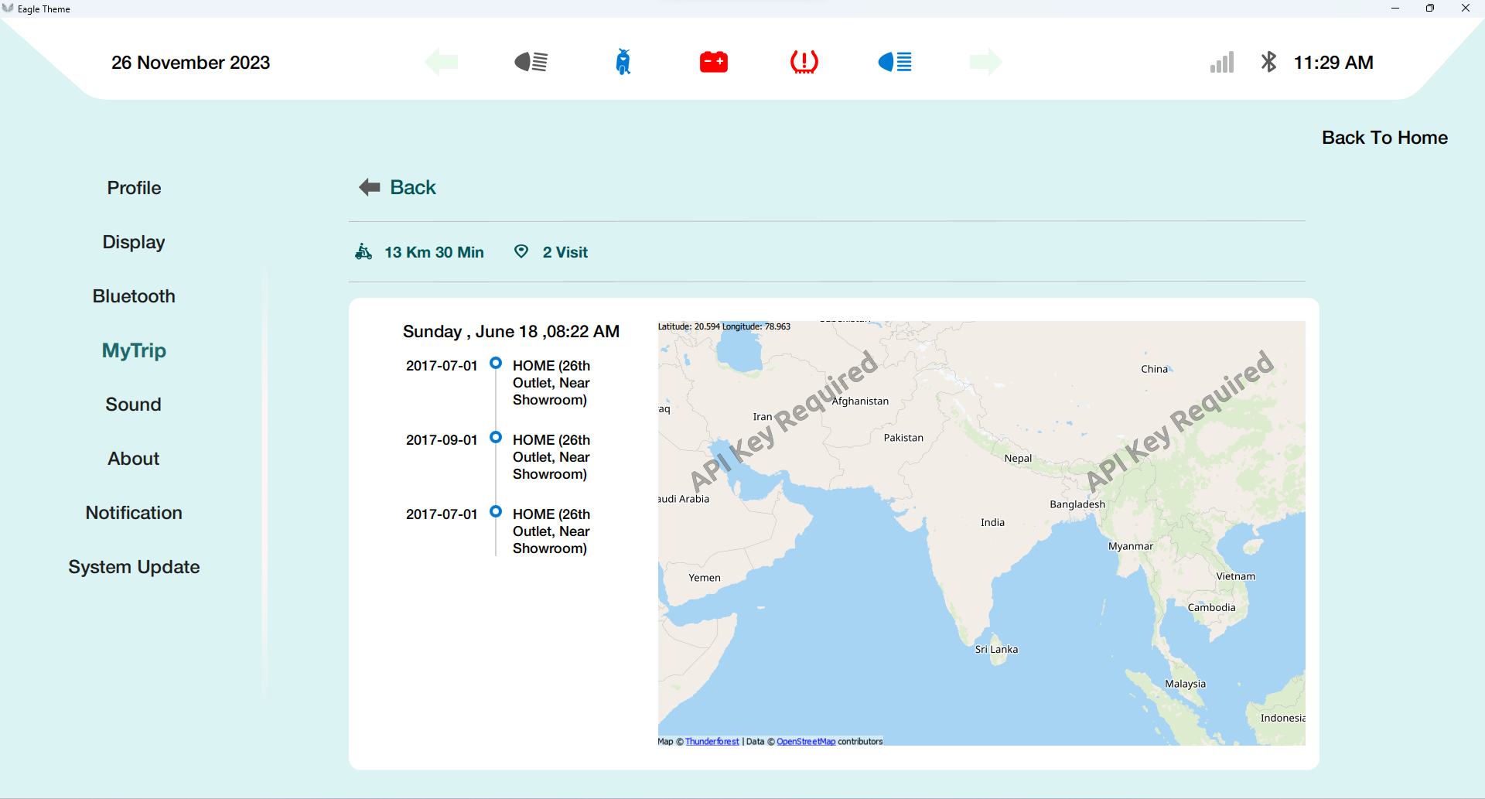Click the visit location pin icon

pyautogui.click(x=521, y=251)
